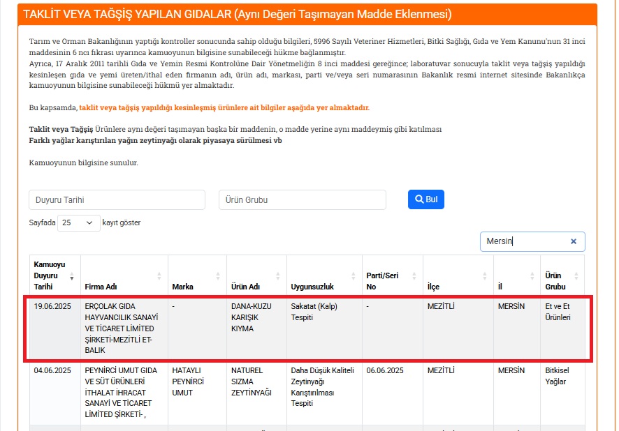
Task: Click Bitkisel Yağlar product group cell
Action: (x=562, y=393)
